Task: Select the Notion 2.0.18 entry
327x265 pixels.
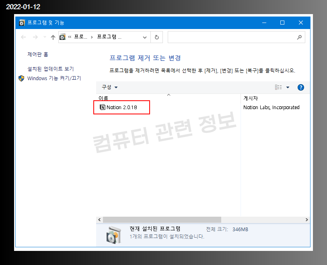Action: pyautogui.click(x=122, y=108)
